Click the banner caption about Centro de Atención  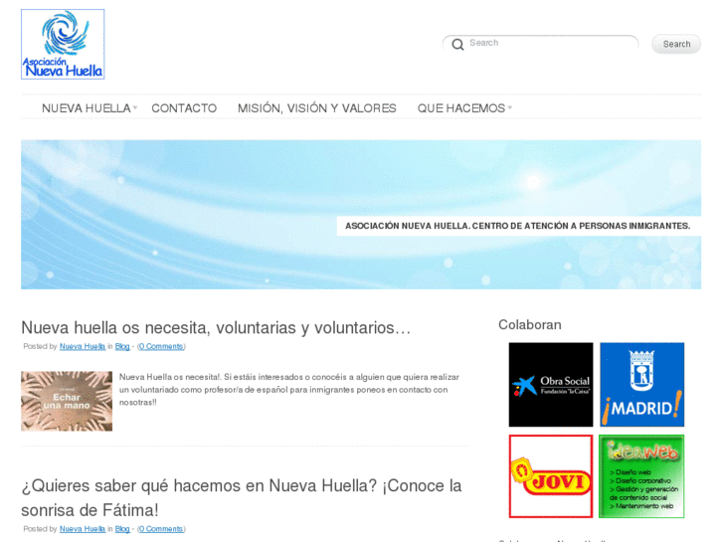[518, 226]
